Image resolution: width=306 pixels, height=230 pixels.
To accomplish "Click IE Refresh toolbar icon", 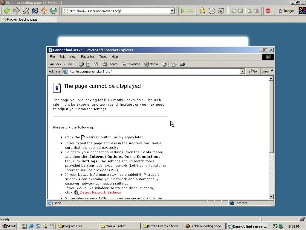I will (88, 64).
